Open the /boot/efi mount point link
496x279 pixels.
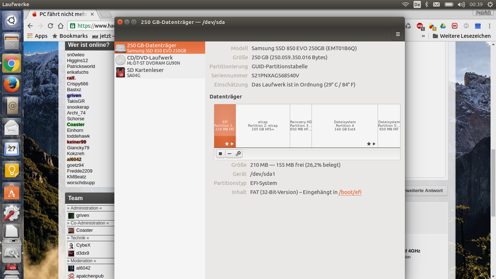(350, 192)
